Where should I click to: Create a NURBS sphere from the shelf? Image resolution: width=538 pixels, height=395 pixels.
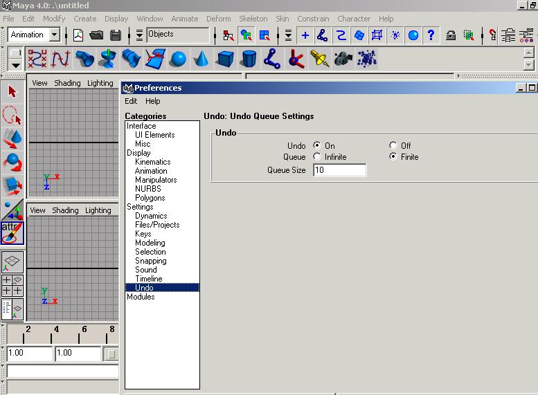coord(178,59)
